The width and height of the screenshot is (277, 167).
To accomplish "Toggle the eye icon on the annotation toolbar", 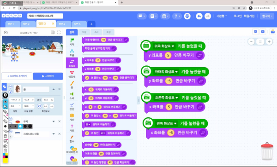I will coord(5,102).
